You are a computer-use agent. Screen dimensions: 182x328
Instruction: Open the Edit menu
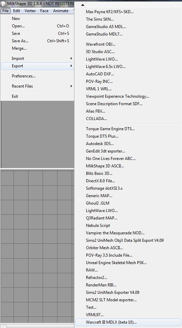(17, 11)
